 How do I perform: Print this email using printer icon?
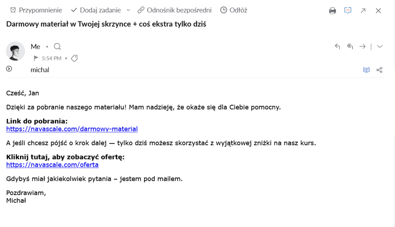pos(333,11)
